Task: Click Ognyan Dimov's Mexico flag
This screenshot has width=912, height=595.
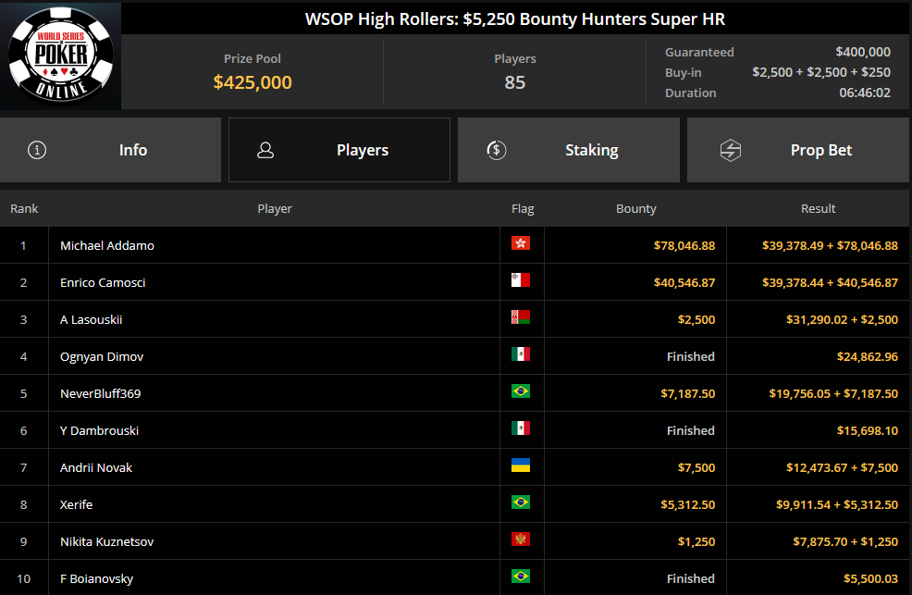Action: pos(521,354)
